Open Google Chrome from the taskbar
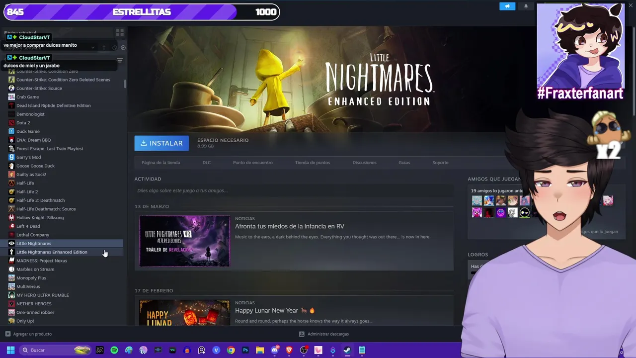Image resolution: width=636 pixels, height=358 pixels. coord(231,350)
